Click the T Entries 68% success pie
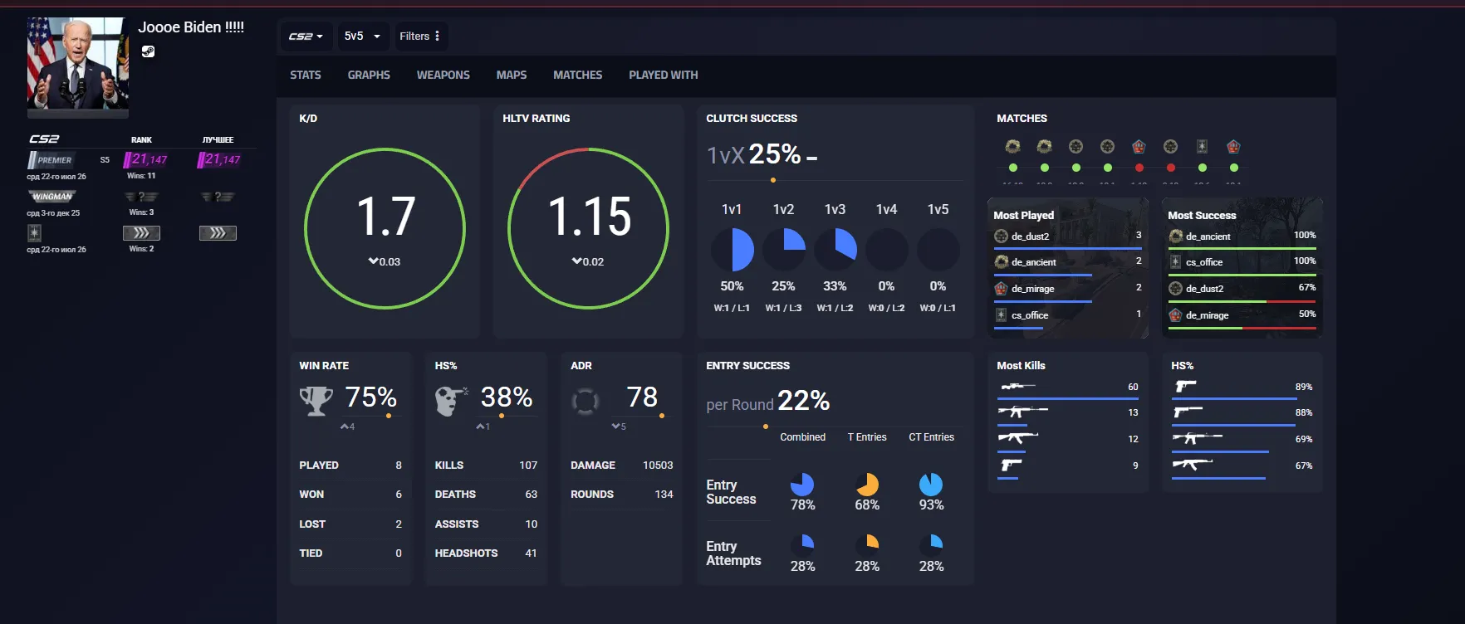Viewport: 1465px width, 624px height. [x=867, y=484]
